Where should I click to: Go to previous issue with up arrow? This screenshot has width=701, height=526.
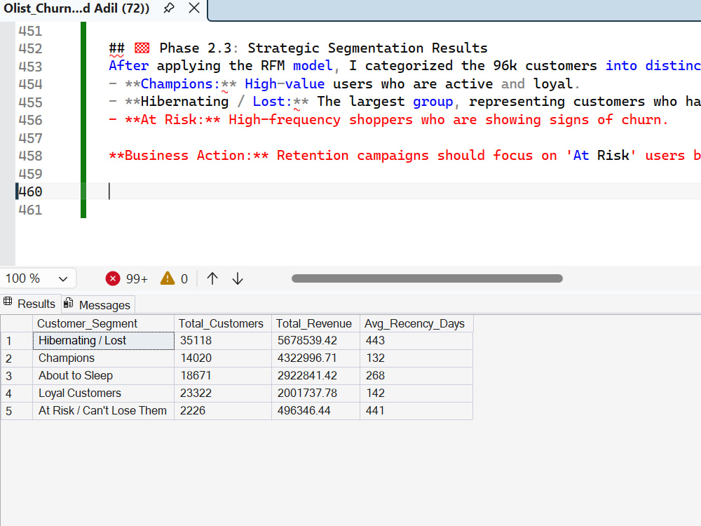point(212,278)
